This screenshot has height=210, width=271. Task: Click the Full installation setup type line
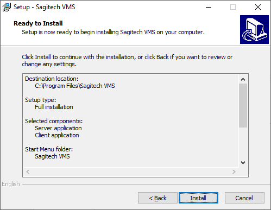pos(54,107)
